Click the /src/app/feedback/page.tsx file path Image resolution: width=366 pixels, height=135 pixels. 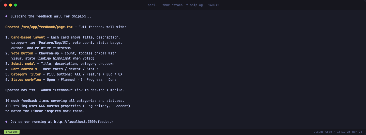[47, 27]
